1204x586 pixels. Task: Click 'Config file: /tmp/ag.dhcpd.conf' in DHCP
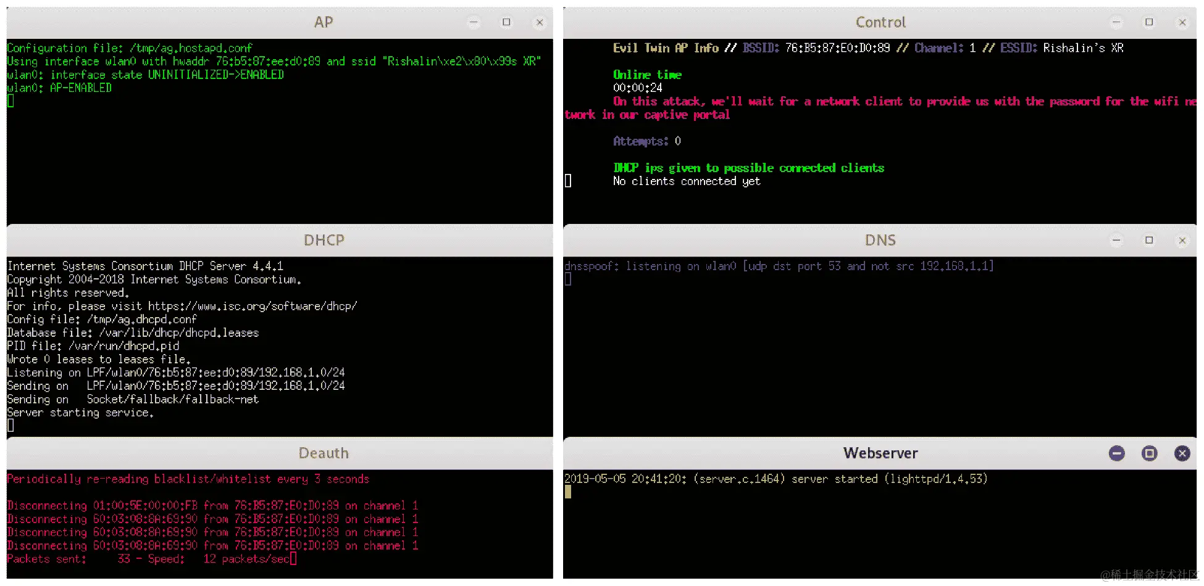[x=102, y=320]
